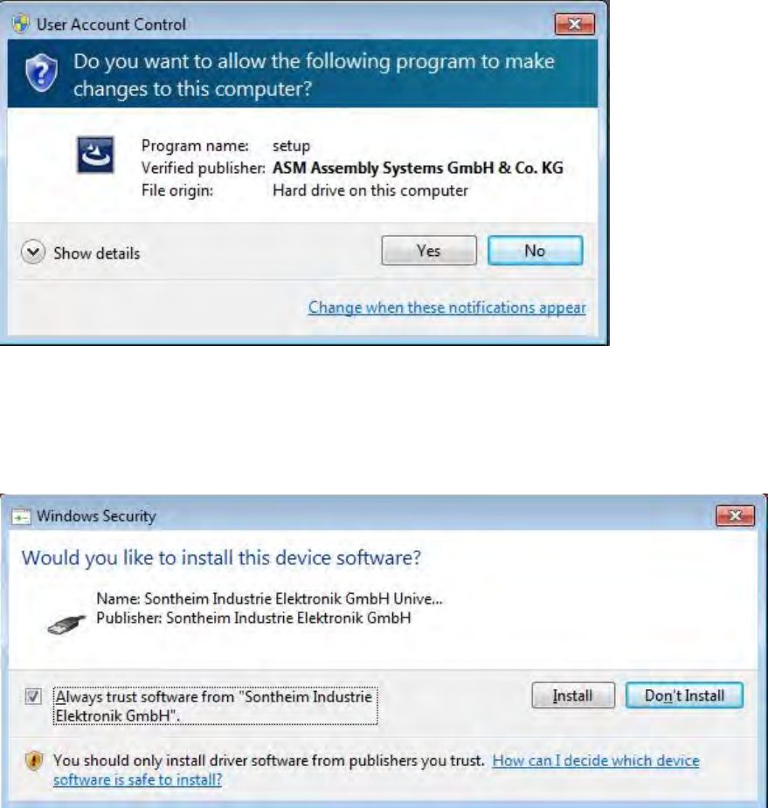The width and height of the screenshot is (768, 808).
Task: Click Install to install device software
Action: (x=573, y=695)
